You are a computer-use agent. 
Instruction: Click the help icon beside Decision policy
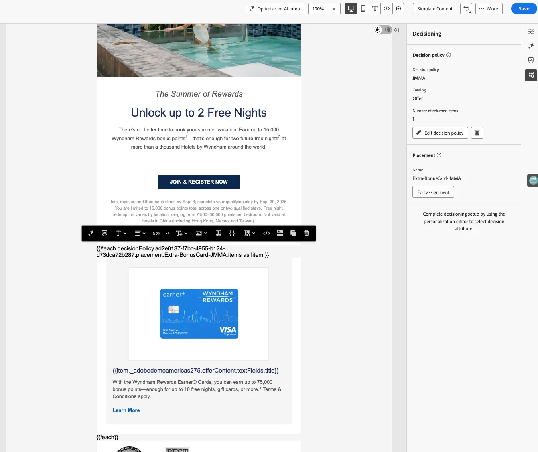[449, 55]
